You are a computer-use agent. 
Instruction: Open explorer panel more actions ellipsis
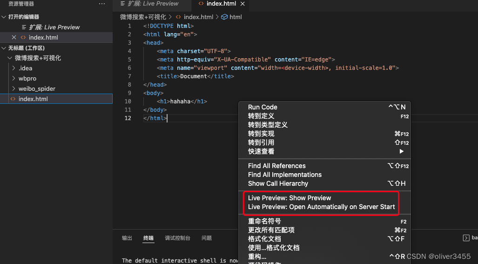click(102, 4)
